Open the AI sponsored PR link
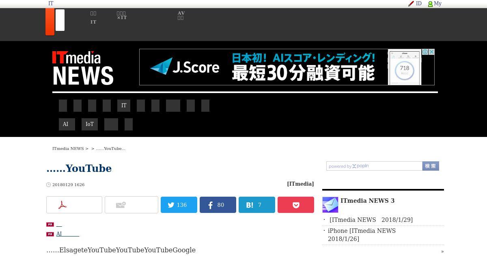The image size is (487, 256). [x=68, y=234]
